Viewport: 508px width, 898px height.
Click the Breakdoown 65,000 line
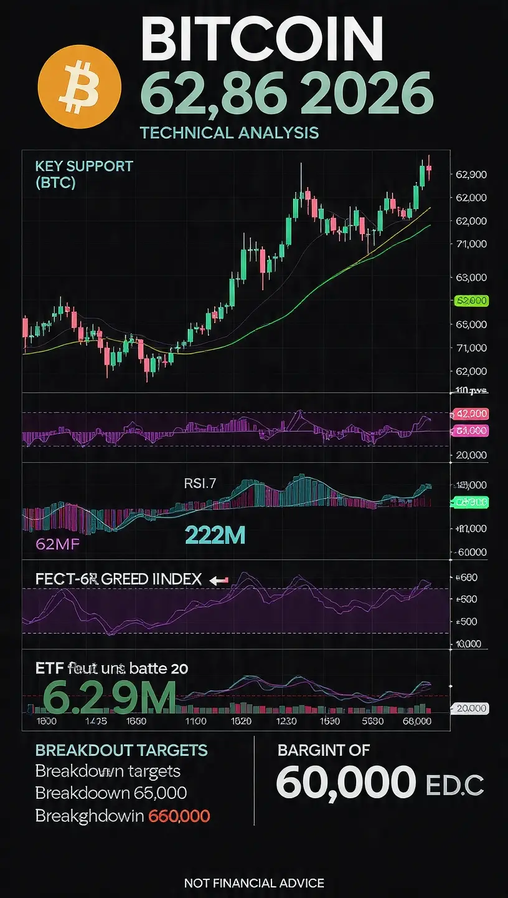[111, 793]
